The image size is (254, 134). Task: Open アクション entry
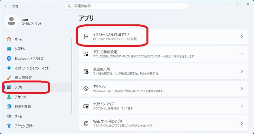coord(163,89)
